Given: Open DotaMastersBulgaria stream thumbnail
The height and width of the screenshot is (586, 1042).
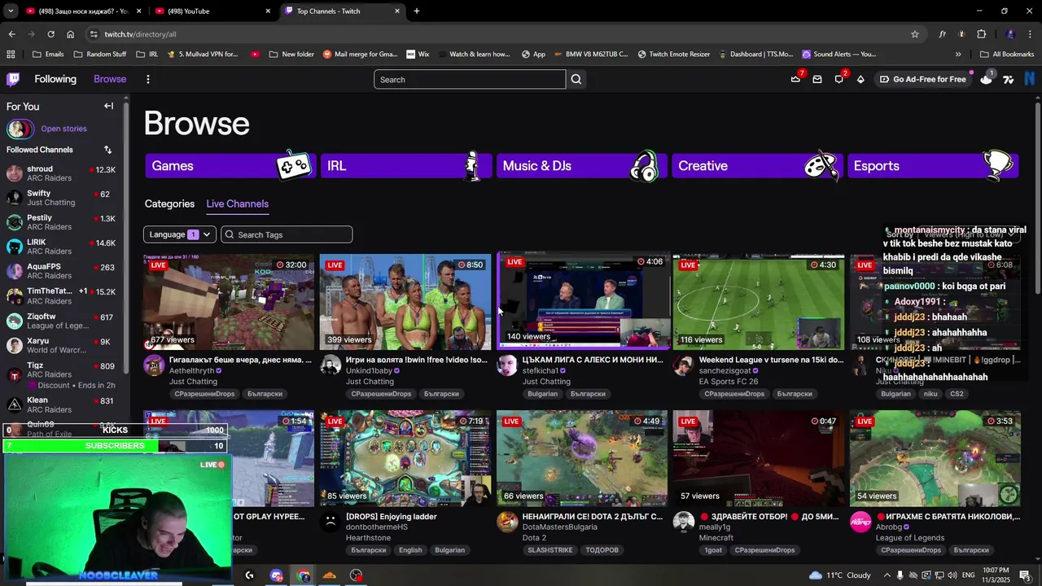Looking at the screenshot, I should point(582,457).
